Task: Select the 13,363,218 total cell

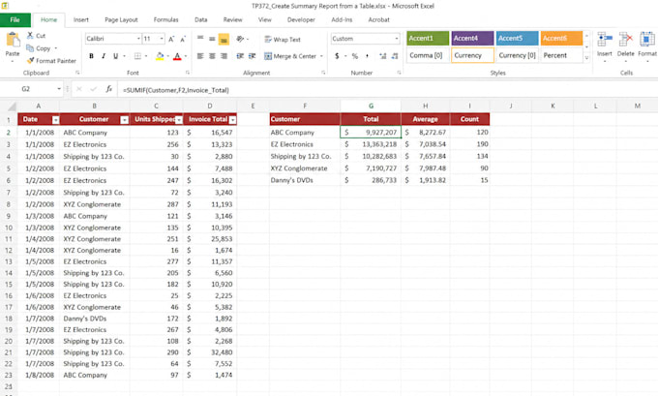Action: click(x=371, y=144)
